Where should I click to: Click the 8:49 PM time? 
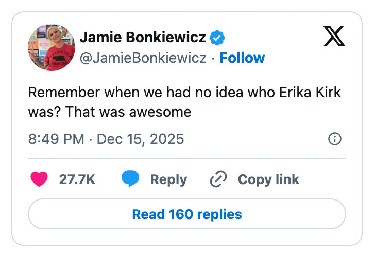tap(56, 139)
